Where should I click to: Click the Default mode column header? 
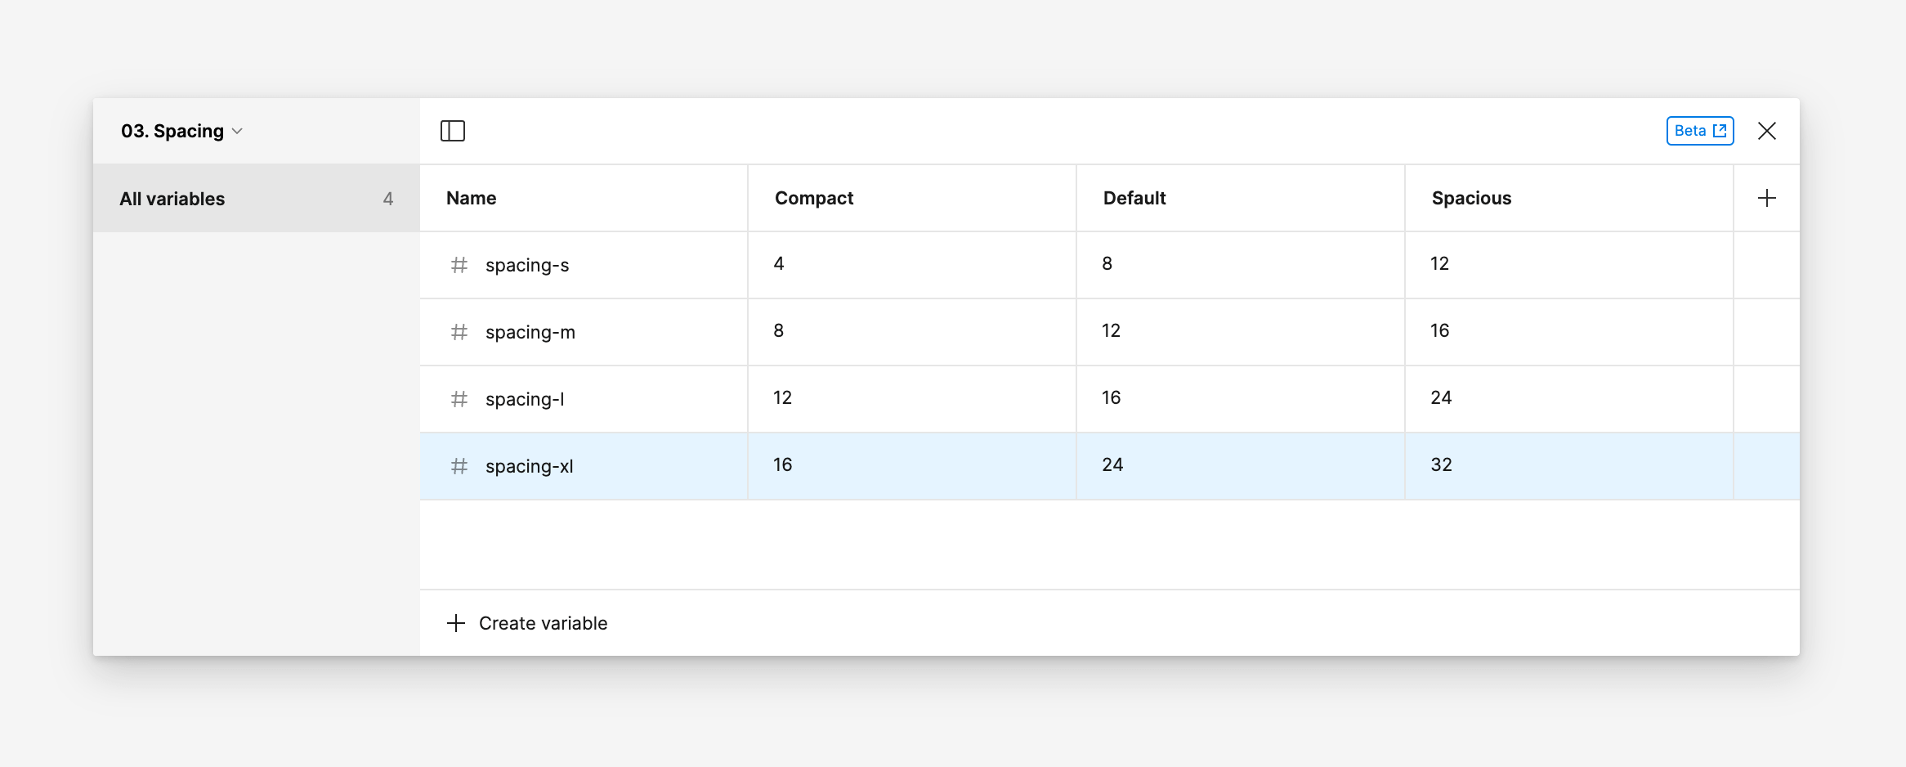pos(1241,198)
